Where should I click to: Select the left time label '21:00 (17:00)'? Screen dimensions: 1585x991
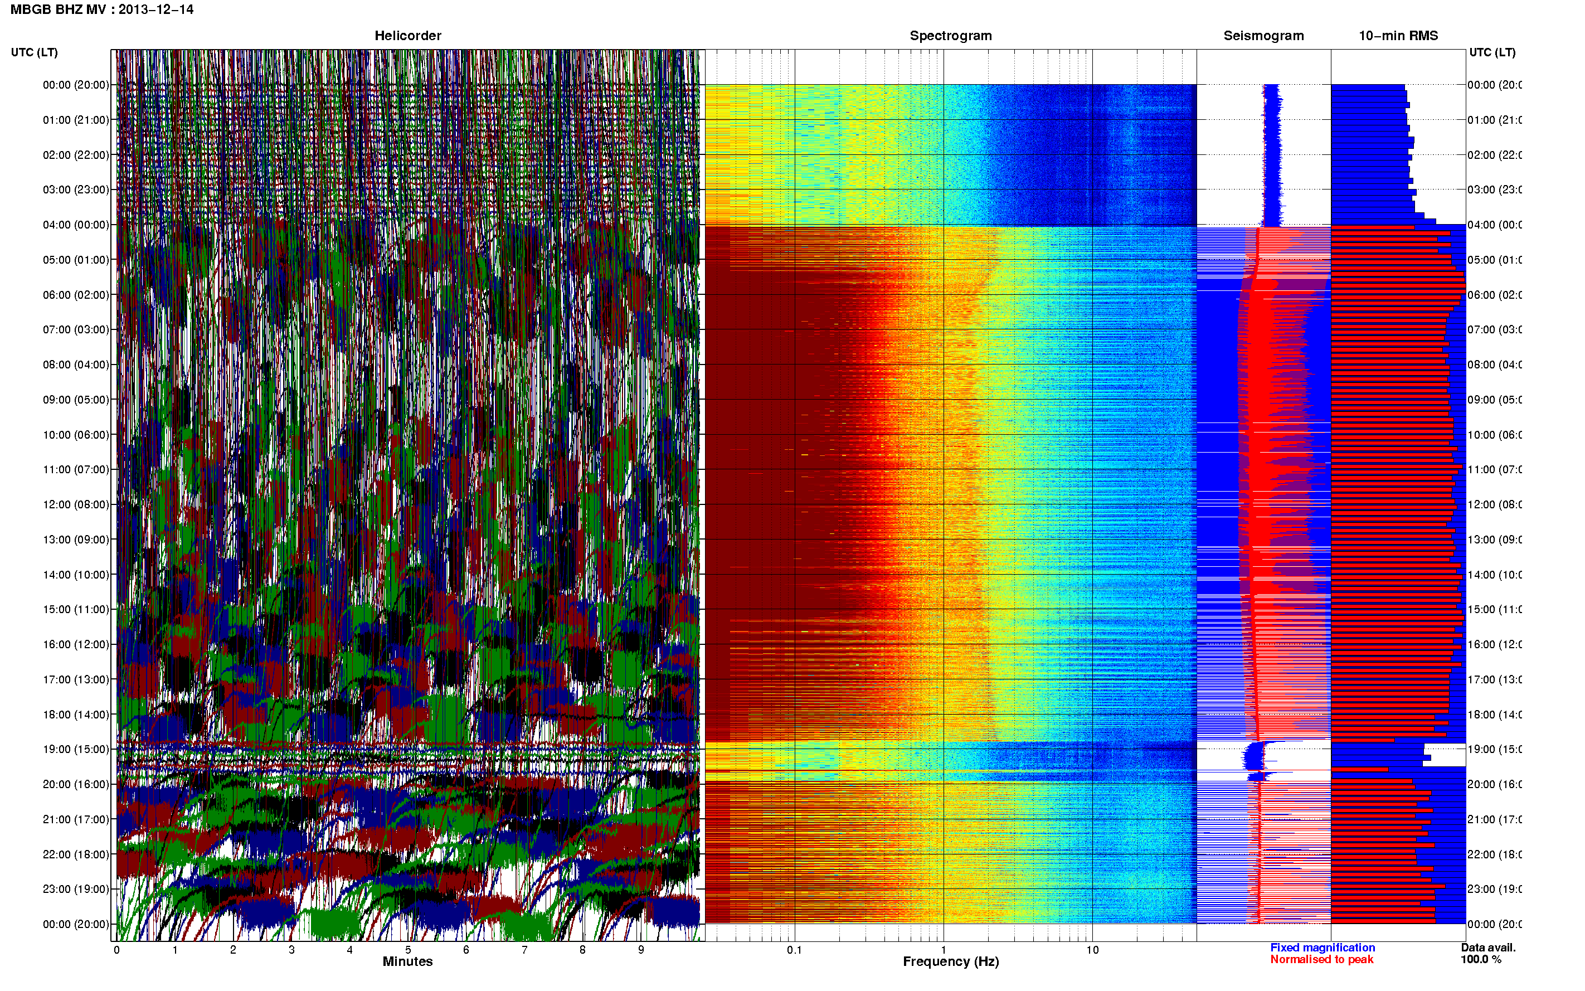[76, 819]
